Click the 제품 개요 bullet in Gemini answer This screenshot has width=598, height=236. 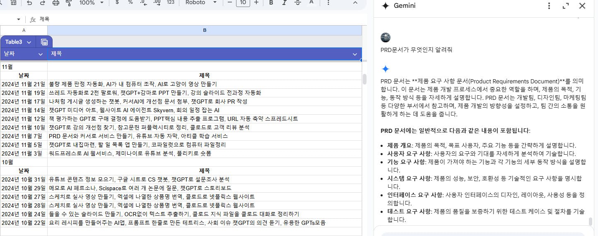482,145
